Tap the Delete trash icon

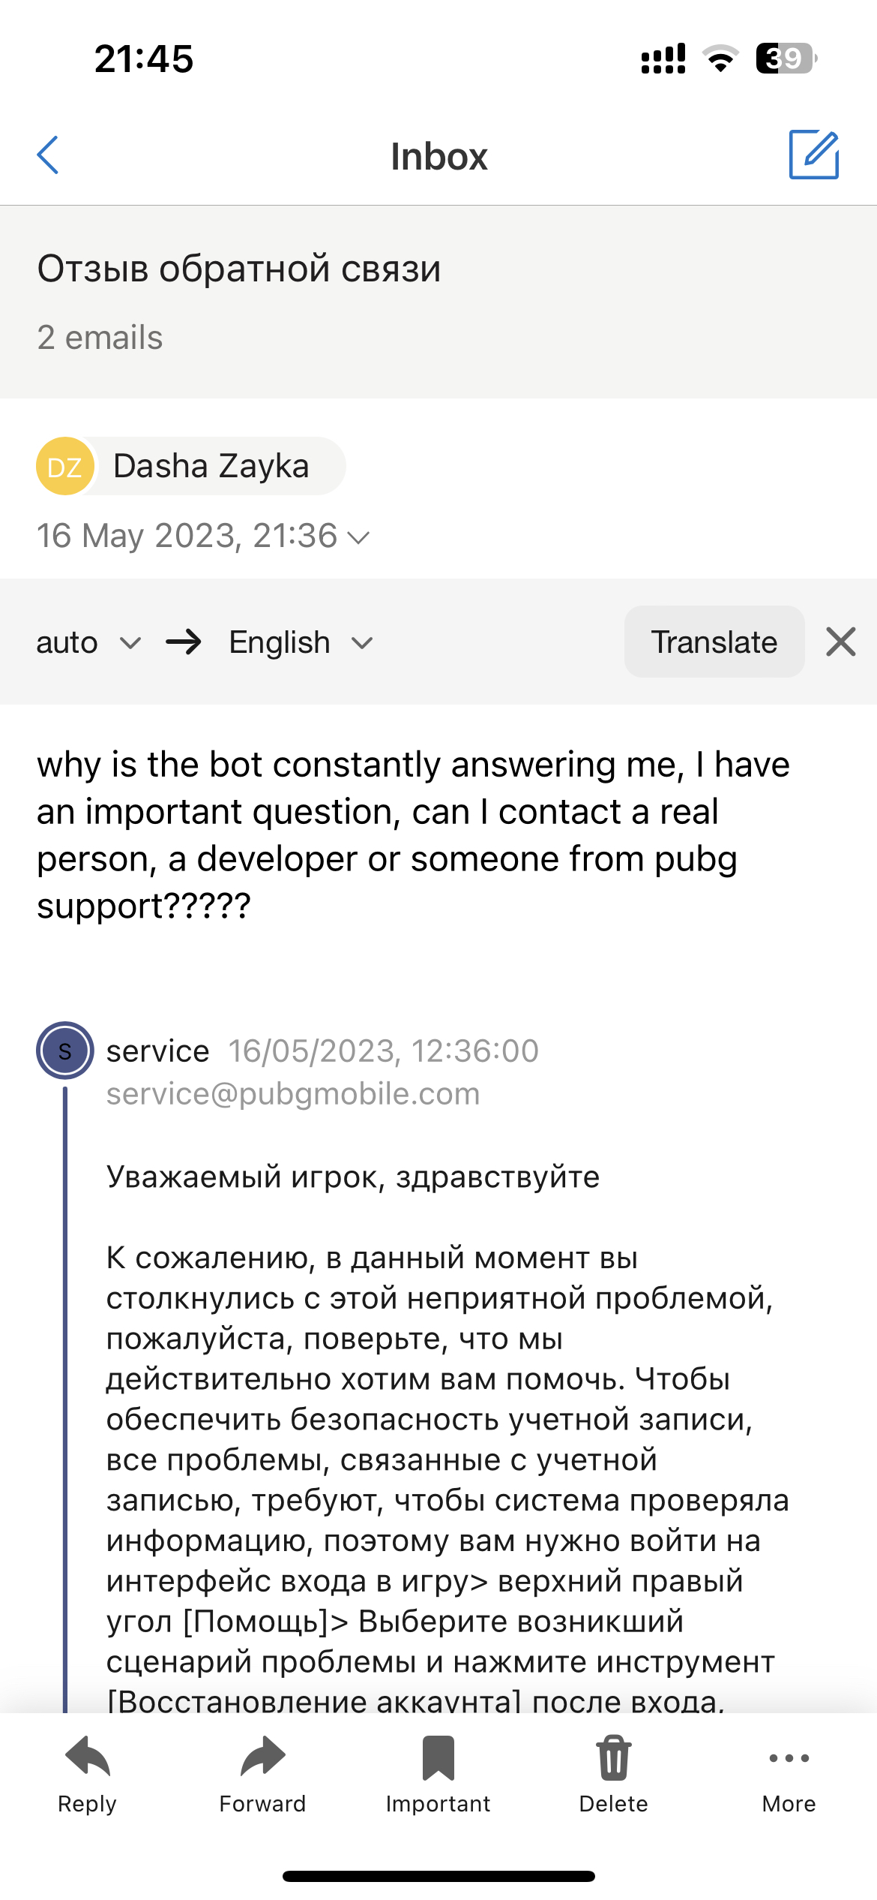pos(613,1759)
